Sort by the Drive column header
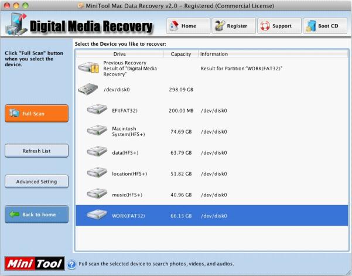Screen dimensions: 352x276 click(119, 54)
